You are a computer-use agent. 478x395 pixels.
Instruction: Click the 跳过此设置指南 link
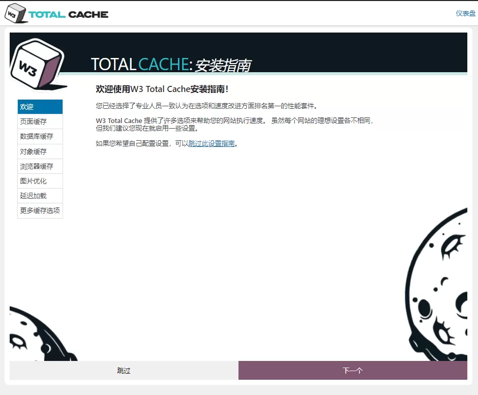[212, 143]
